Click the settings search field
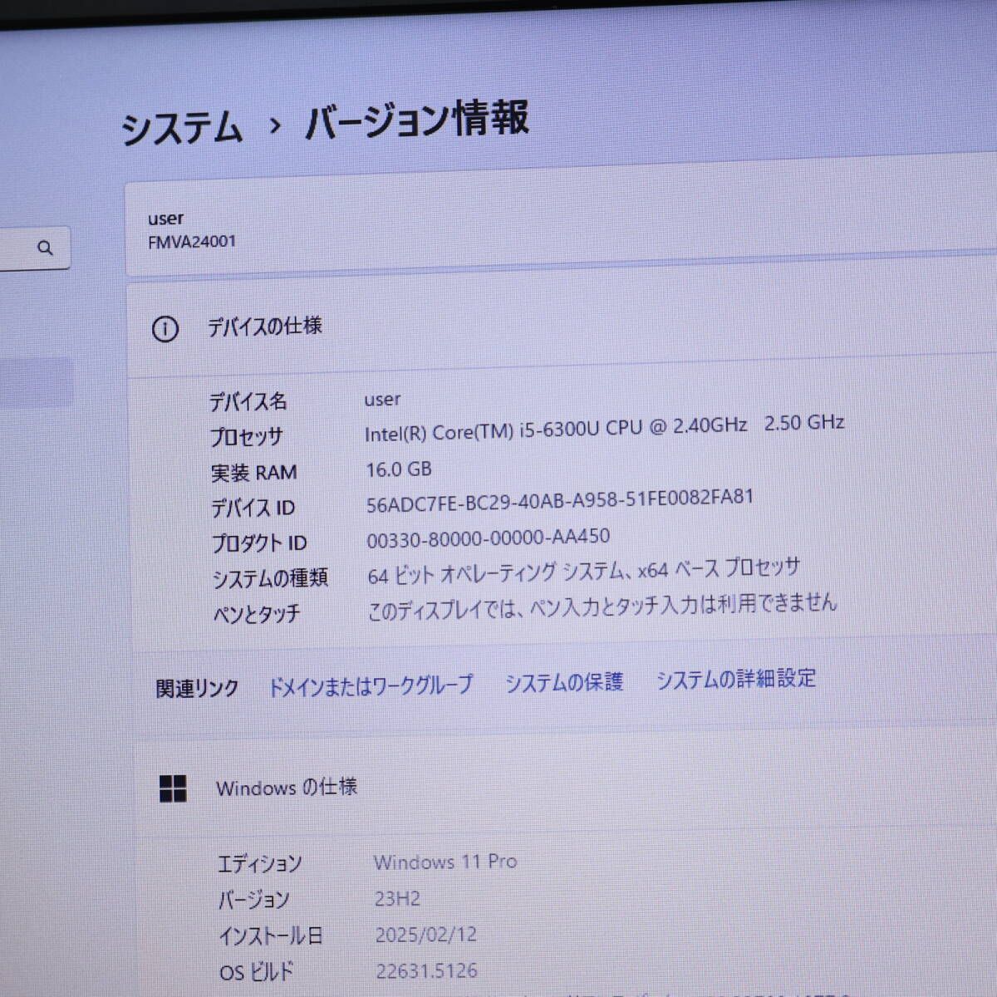Screen dimensions: 997x997 pos(35,248)
